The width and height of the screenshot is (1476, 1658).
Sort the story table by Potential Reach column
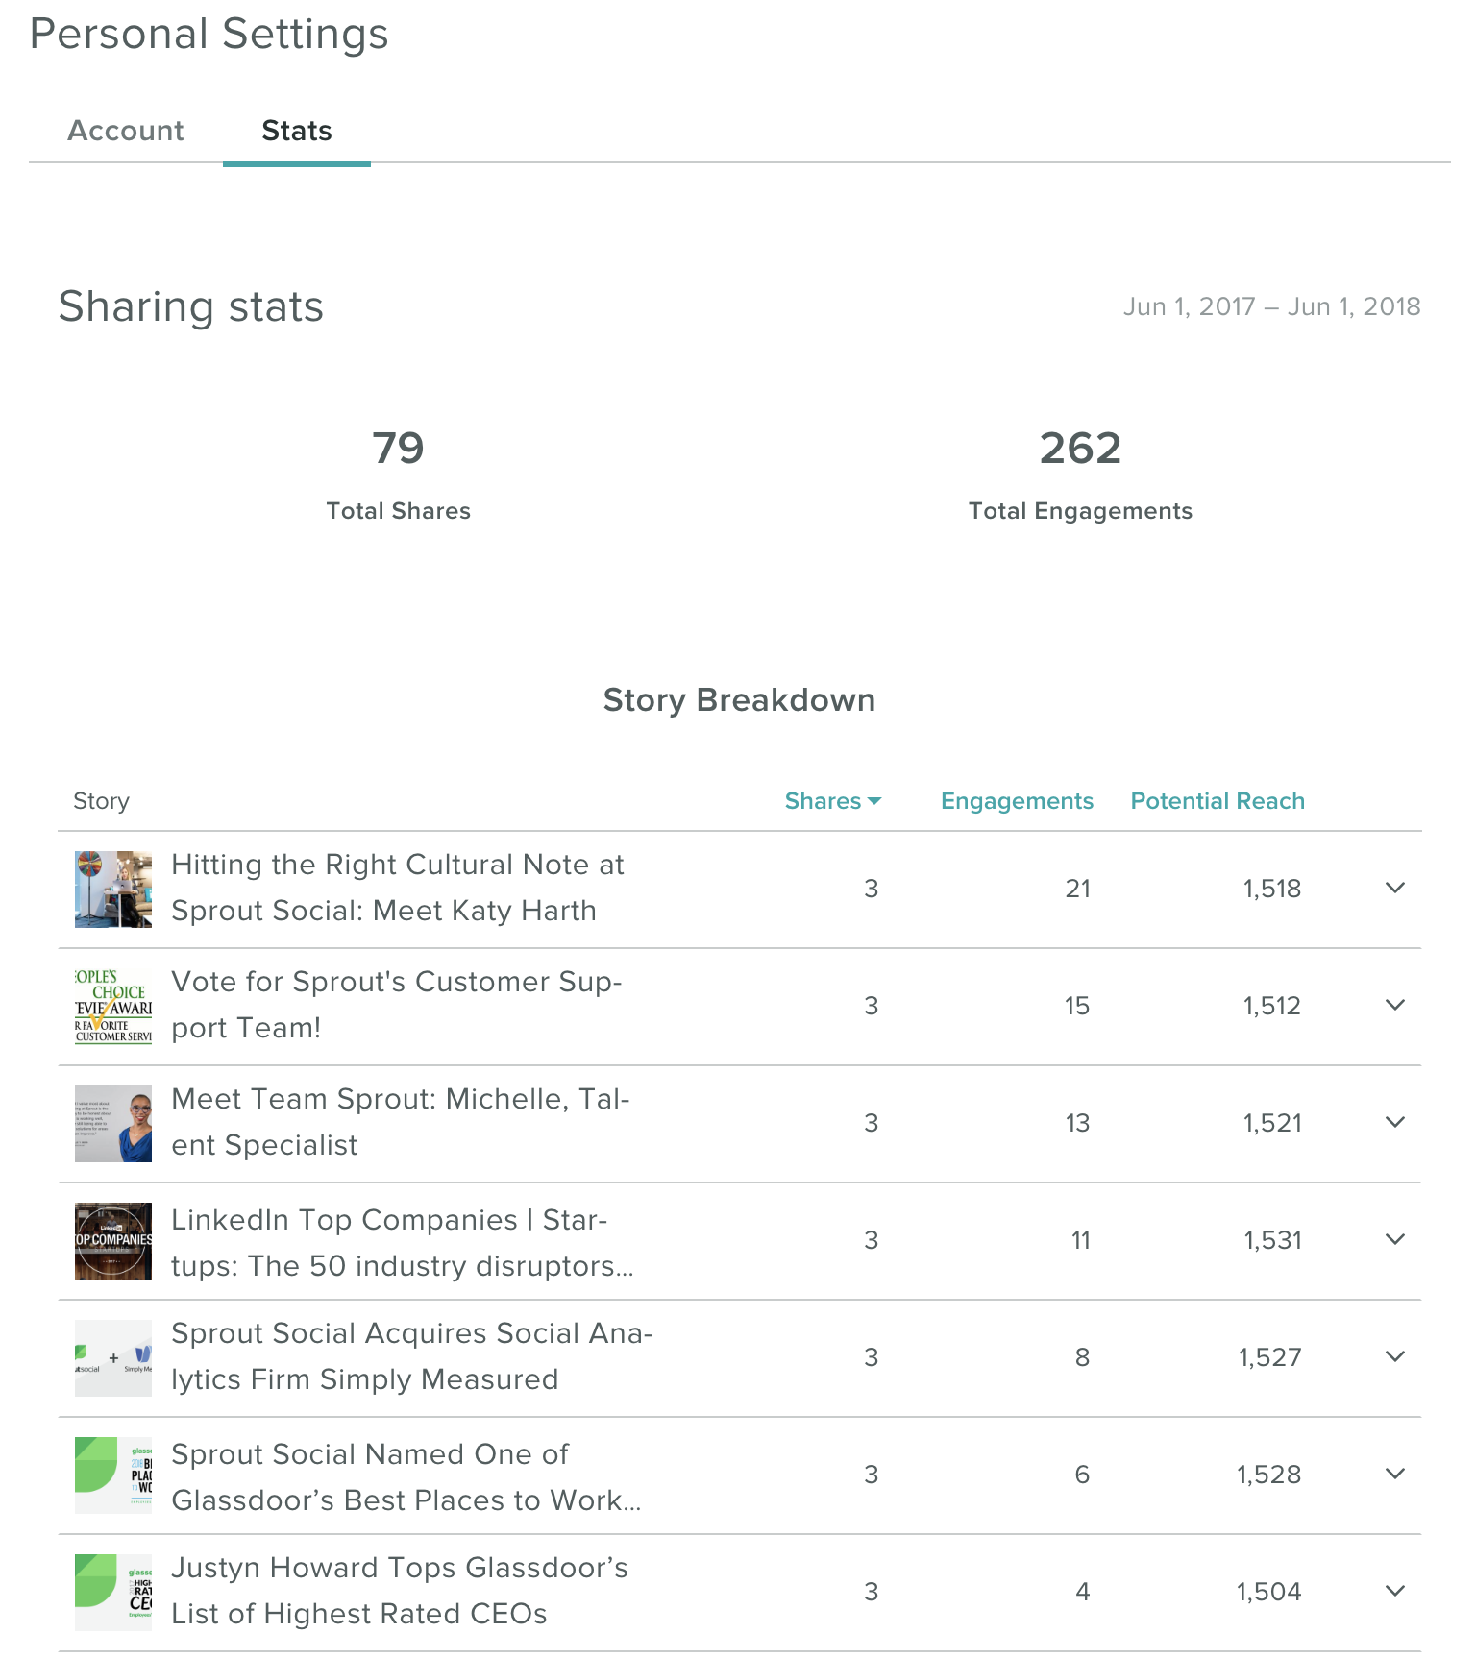pyautogui.click(x=1218, y=801)
